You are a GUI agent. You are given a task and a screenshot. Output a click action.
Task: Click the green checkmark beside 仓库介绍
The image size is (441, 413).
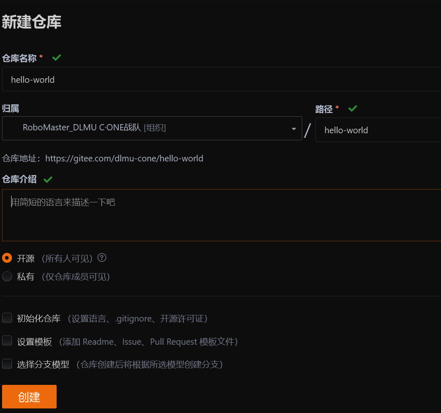pos(48,179)
